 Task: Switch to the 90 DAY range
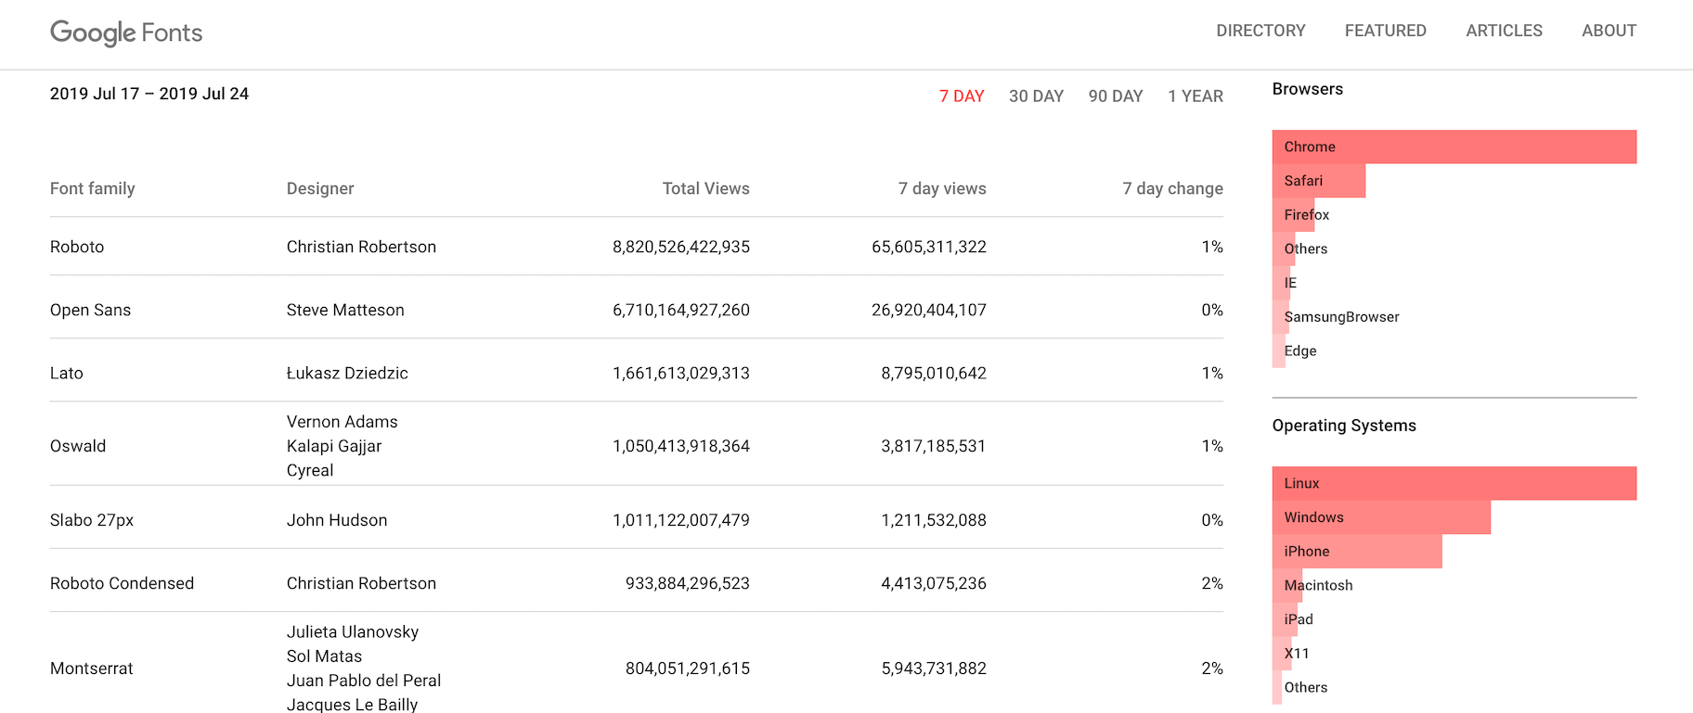click(x=1115, y=96)
